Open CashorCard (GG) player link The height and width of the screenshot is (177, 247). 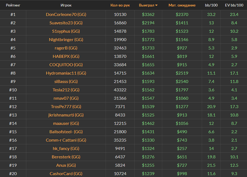click(x=66, y=173)
